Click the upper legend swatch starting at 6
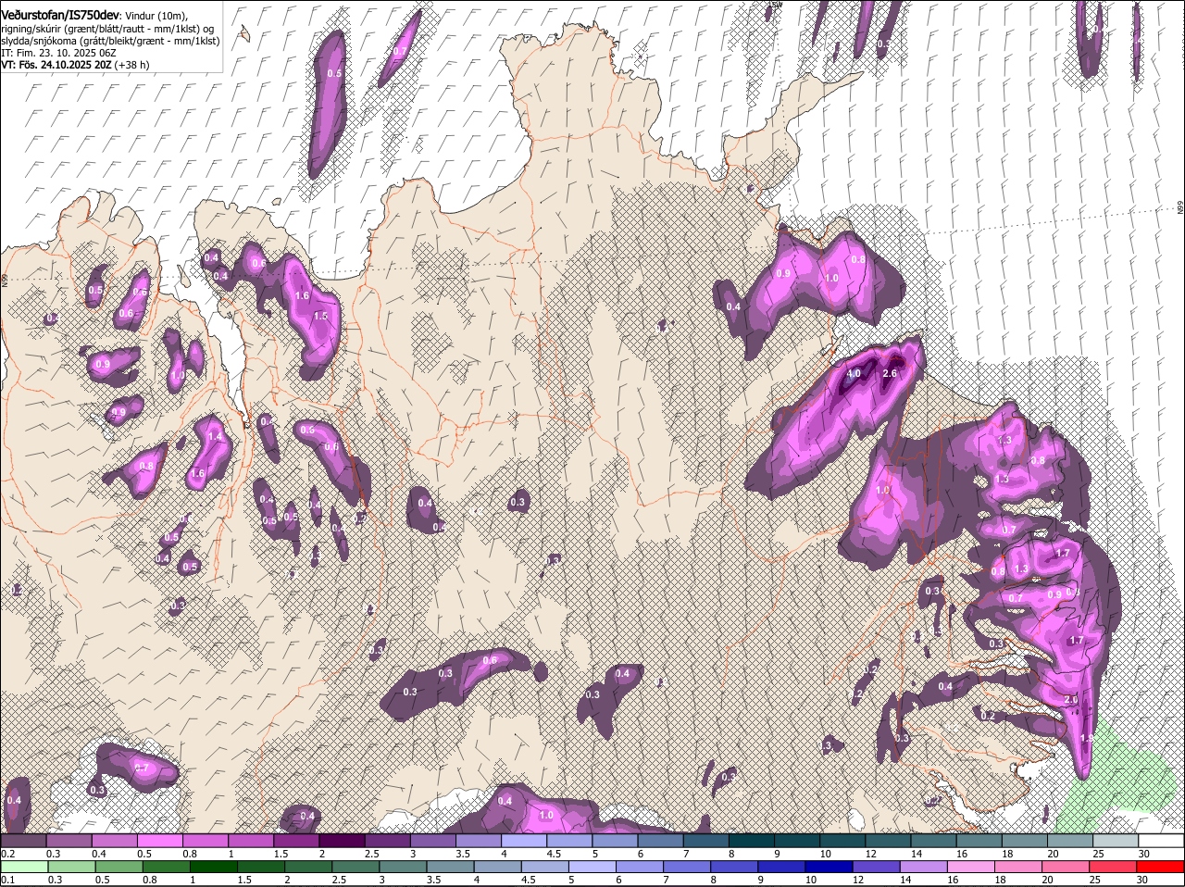 pyautogui.click(x=659, y=841)
